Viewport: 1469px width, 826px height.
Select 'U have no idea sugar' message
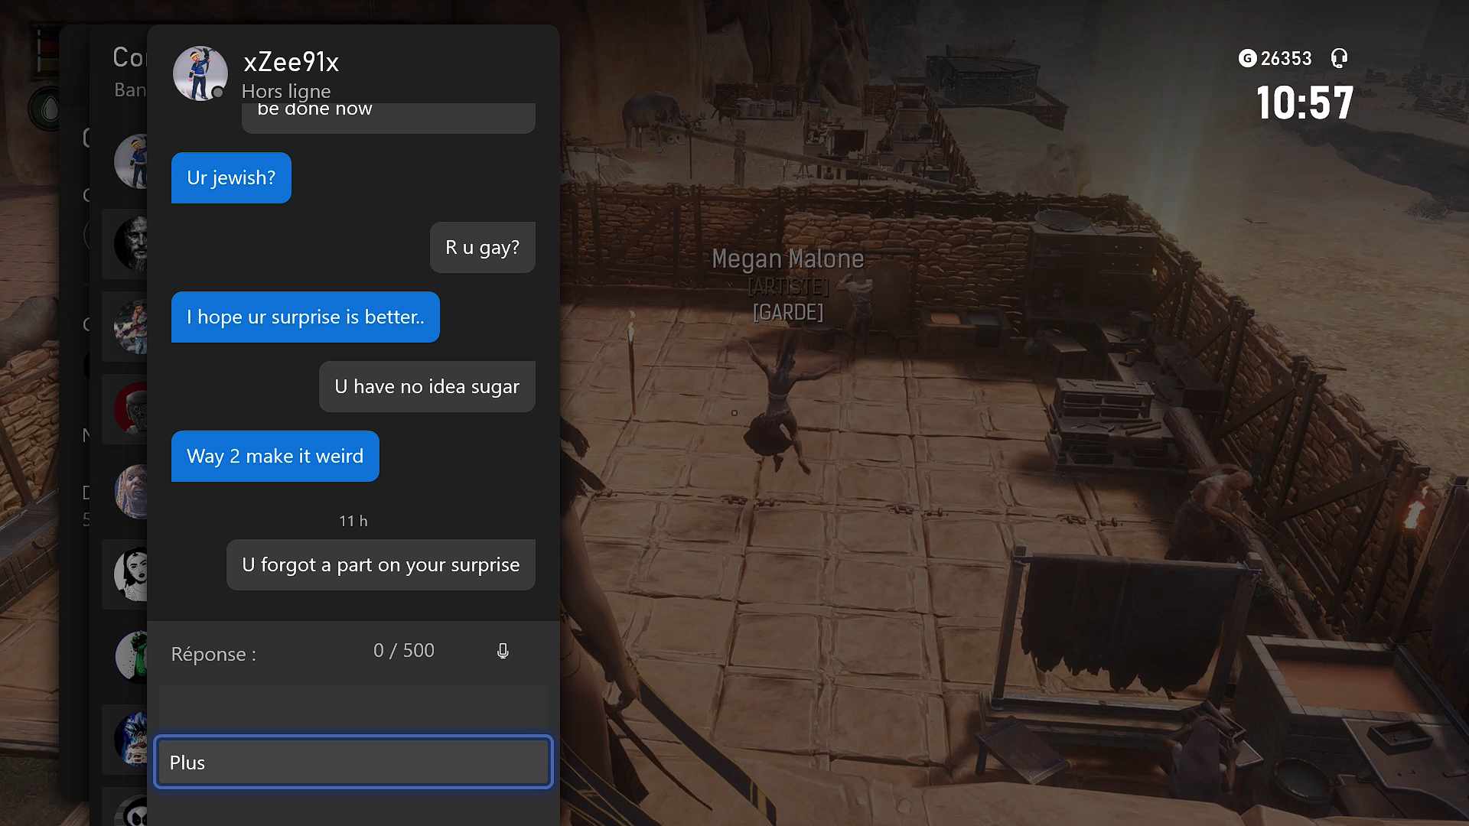427,386
